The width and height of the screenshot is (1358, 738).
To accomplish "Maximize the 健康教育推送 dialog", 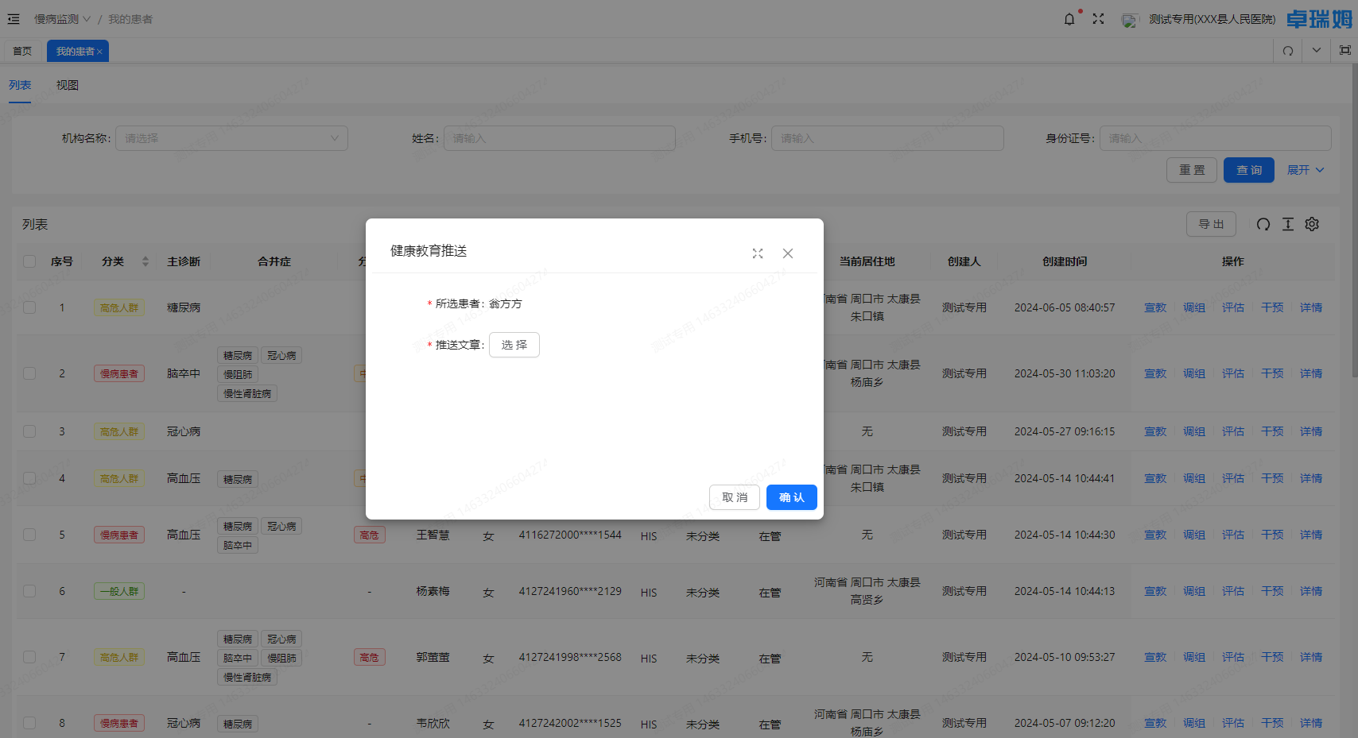I will tap(758, 253).
